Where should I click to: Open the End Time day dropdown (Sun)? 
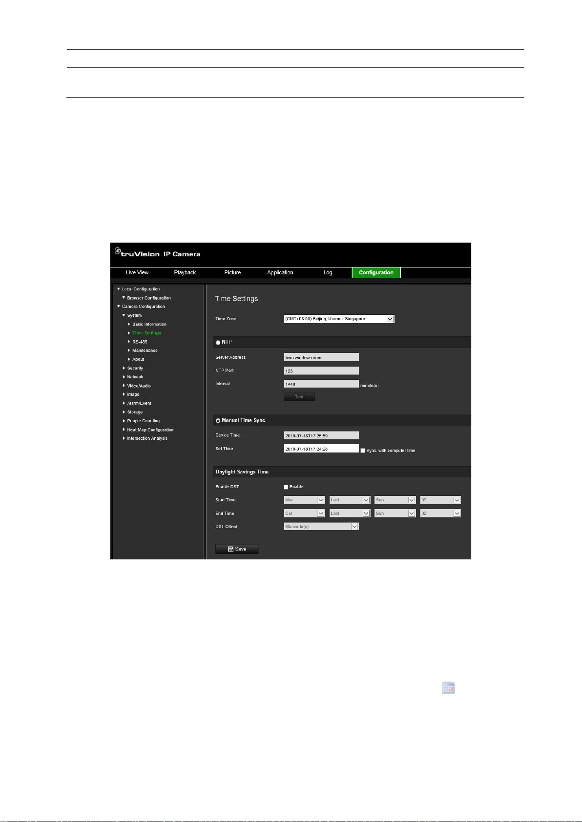click(x=395, y=513)
